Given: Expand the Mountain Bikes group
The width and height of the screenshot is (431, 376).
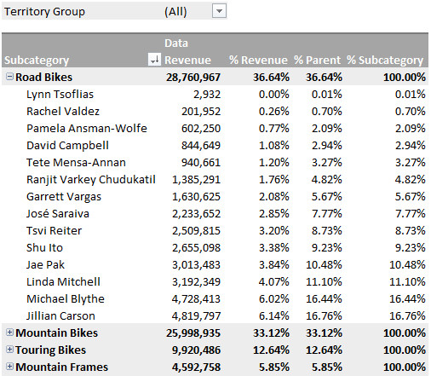Looking at the screenshot, I should [x=9, y=333].
